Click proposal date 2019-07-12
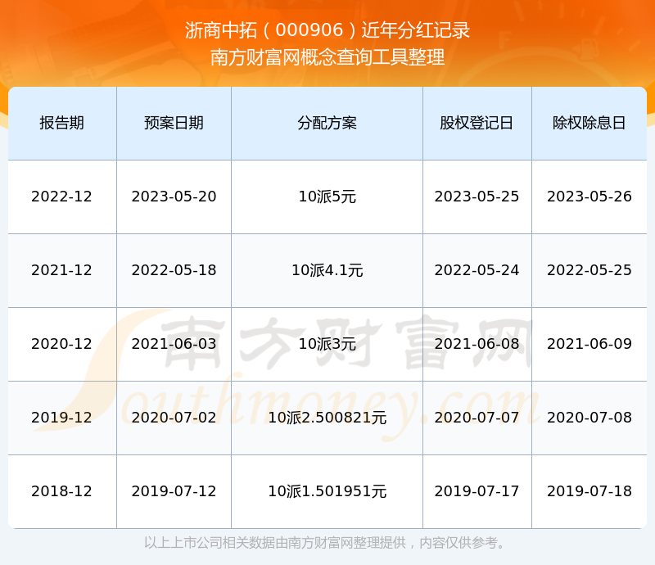 tap(174, 490)
